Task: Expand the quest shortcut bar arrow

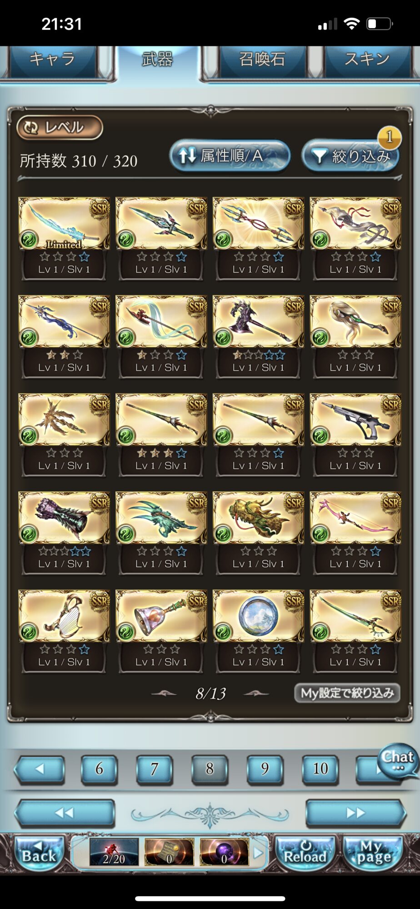Action: (258, 853)
